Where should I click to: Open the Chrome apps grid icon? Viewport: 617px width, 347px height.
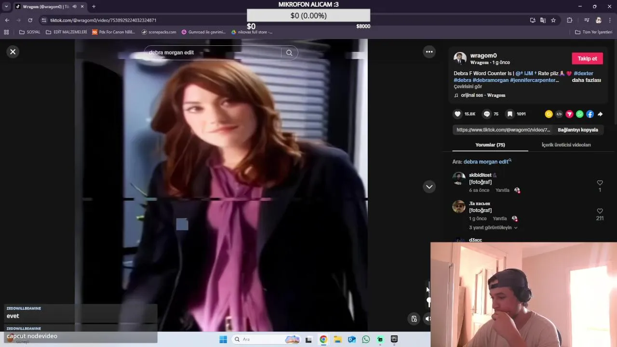[6, 32]
